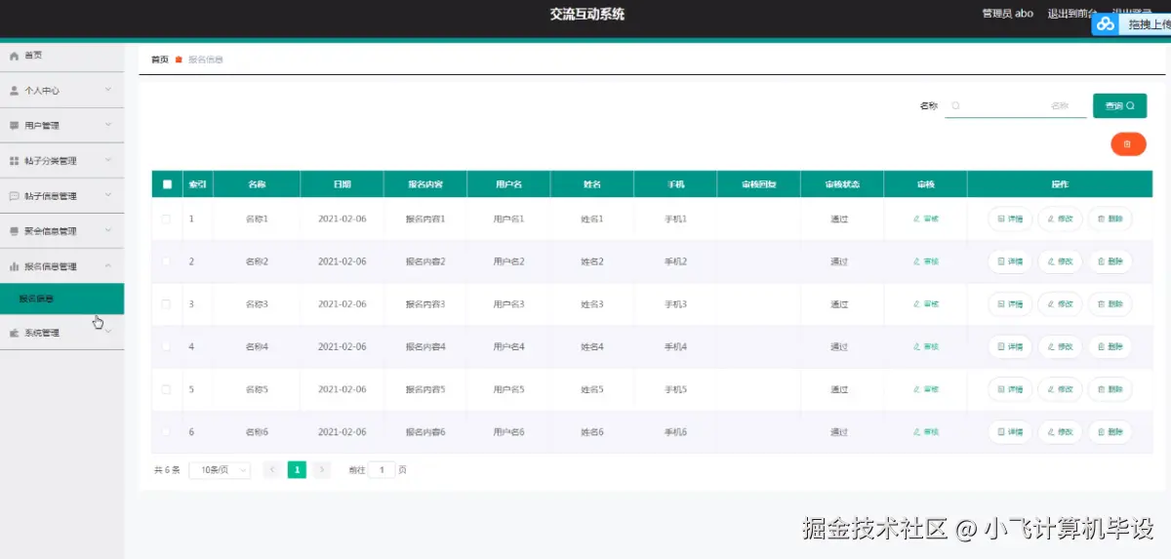Expand 用户管理 using its chevron
1171x559 pixels.
pyautogui.click(x=108, y=125)
